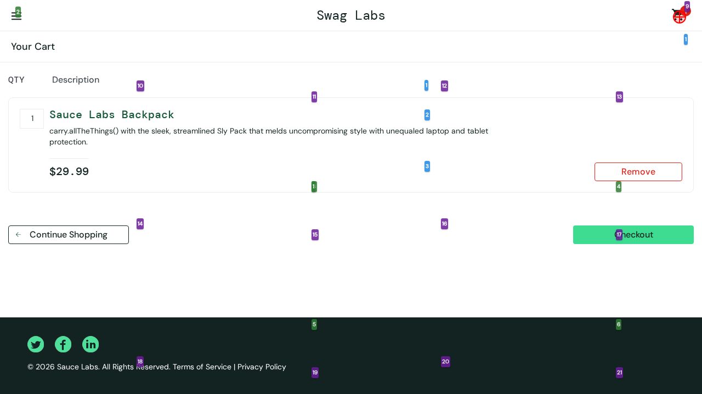Click the Terms of Service footer text
This screenshot has height=394, width=702.
pyautogui.click(x=202, y=367)
